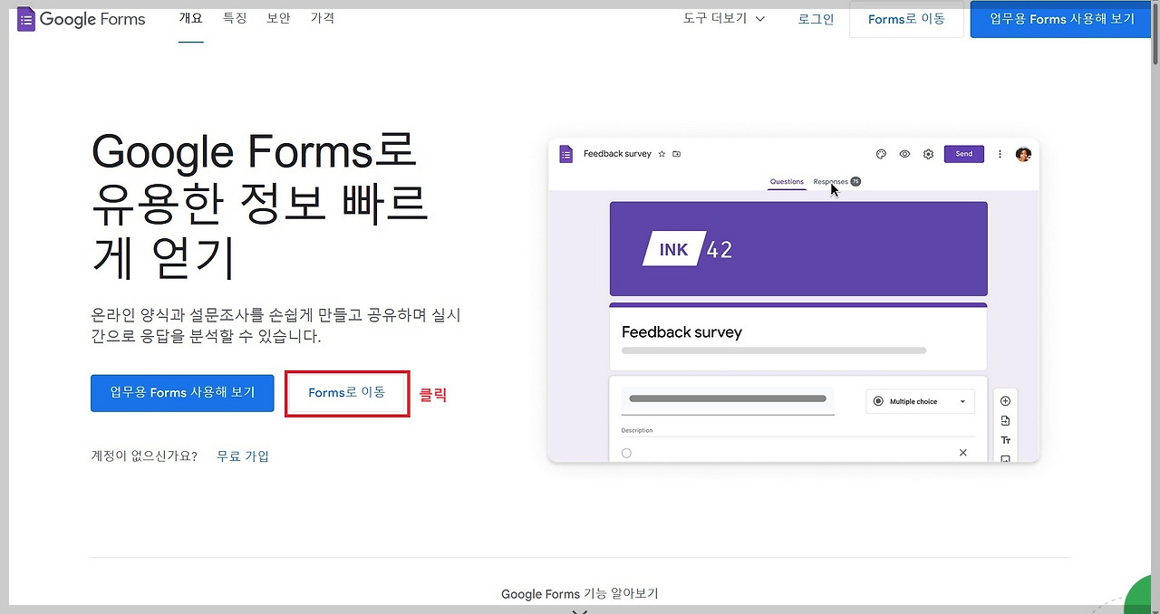Click the X to remove the option
The image size is (1160, 614).
point(962,453)
